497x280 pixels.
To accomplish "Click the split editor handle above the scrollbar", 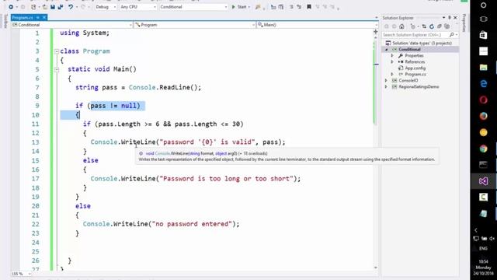I will pyautogui.click(x=376, y=32).
